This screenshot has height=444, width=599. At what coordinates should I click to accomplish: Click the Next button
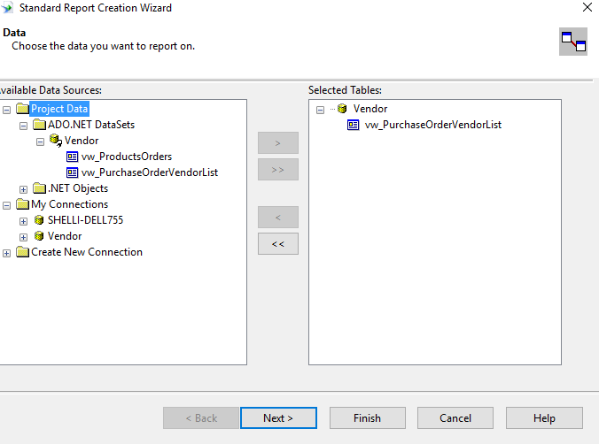pos(278,418)
